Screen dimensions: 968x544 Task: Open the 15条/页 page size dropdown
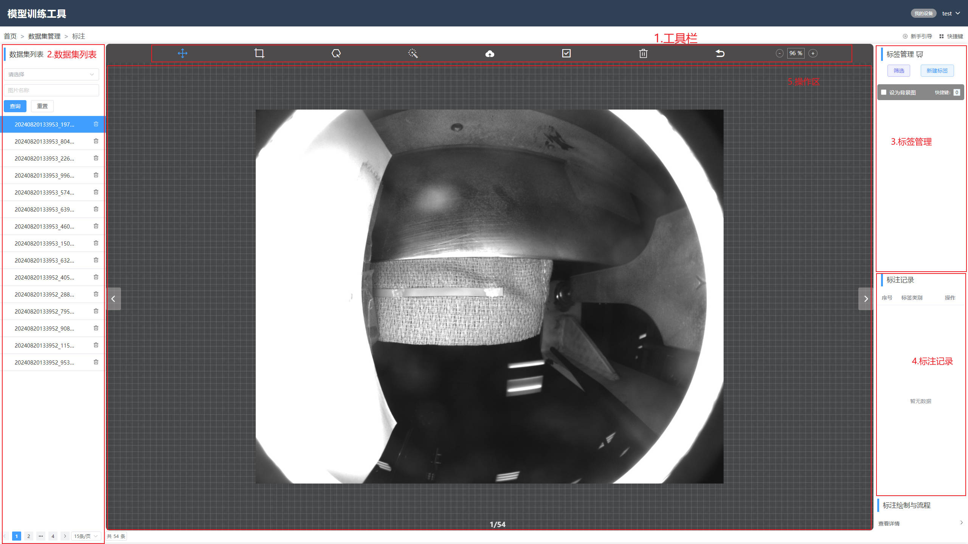(86, 536)
